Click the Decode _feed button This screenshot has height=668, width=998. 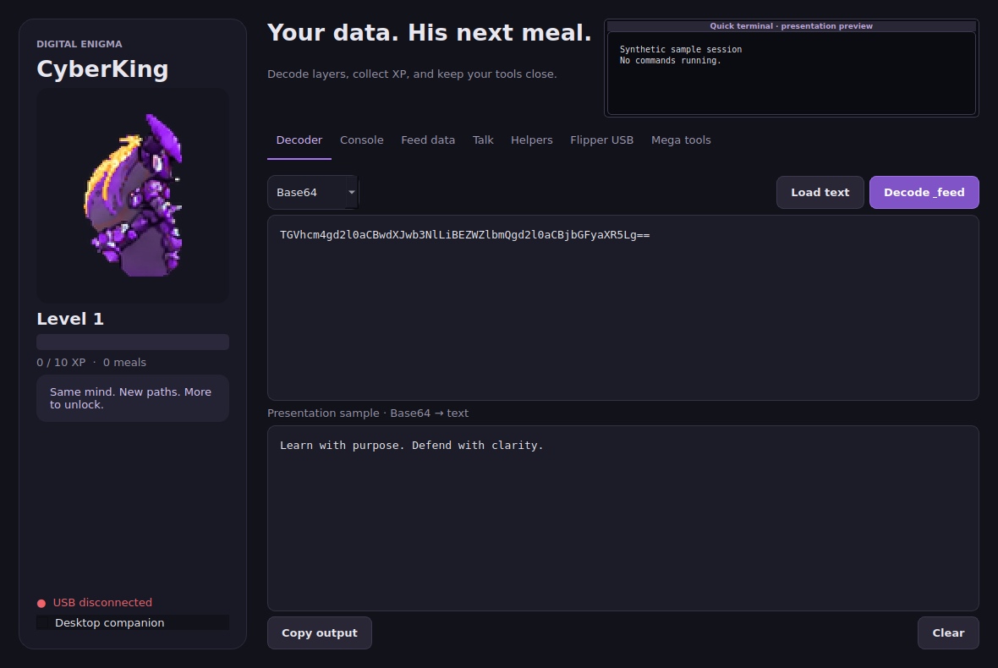coord(924,192)
